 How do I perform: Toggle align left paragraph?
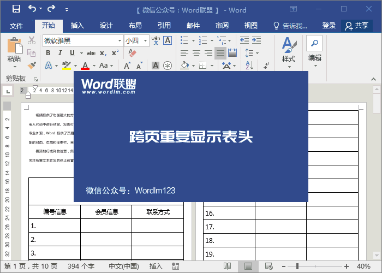point(184,53)
